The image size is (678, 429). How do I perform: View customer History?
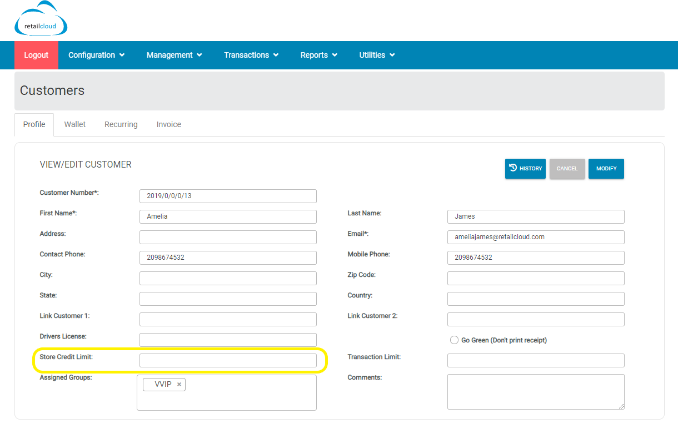click(525, 169)
